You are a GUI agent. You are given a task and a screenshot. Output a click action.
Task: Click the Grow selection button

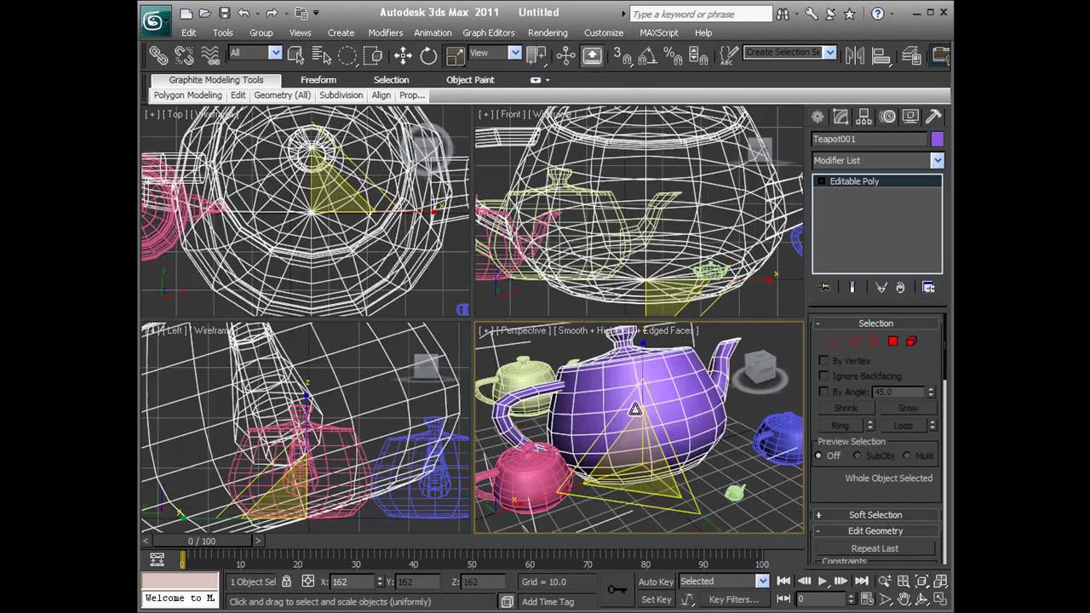pyautogui.click(x=908, y=409)
